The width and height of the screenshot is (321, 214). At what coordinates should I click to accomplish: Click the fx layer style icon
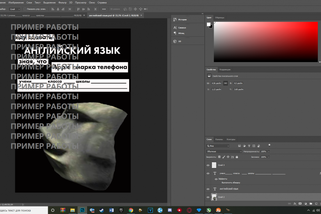pyautogui.click(x=295, y=204)
